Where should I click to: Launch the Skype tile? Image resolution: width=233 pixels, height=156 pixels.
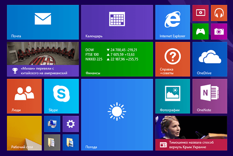[62, 96]
